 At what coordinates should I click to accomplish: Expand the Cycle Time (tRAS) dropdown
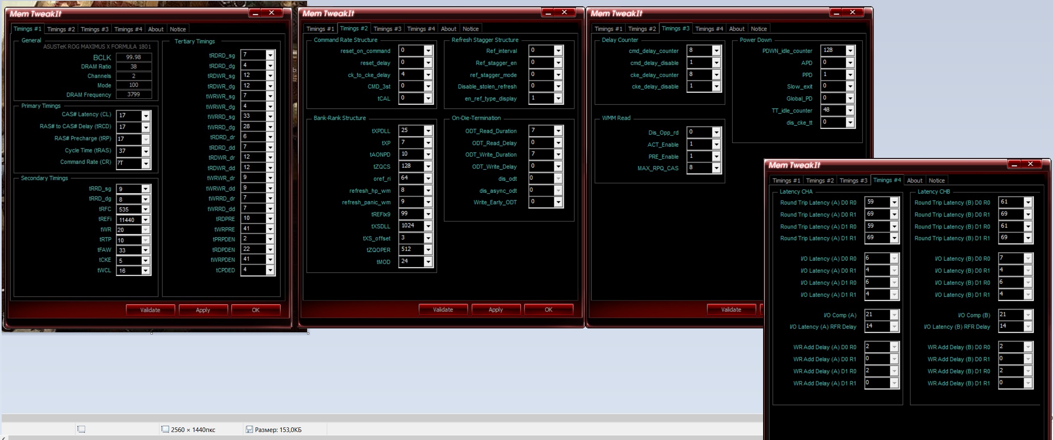tap(146, 151)
